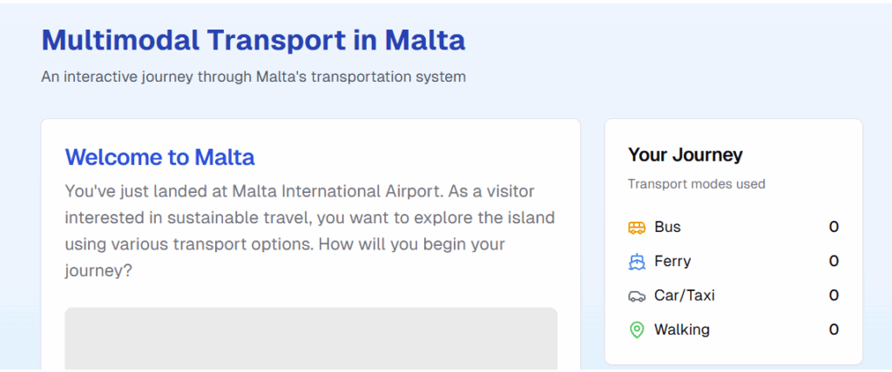The width and height of the screenshot is (892, 372).
Task: Select the Car/Taxi label in journey panel
Action: click(685, 296)
